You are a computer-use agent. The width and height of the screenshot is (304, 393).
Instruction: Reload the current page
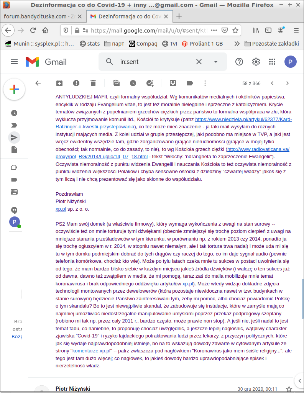pyautogui.click(x=33, y=30)
